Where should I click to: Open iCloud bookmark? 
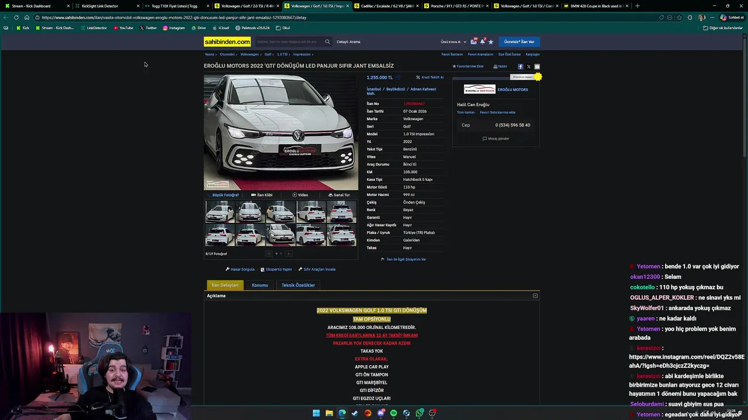tap(221, 28)
